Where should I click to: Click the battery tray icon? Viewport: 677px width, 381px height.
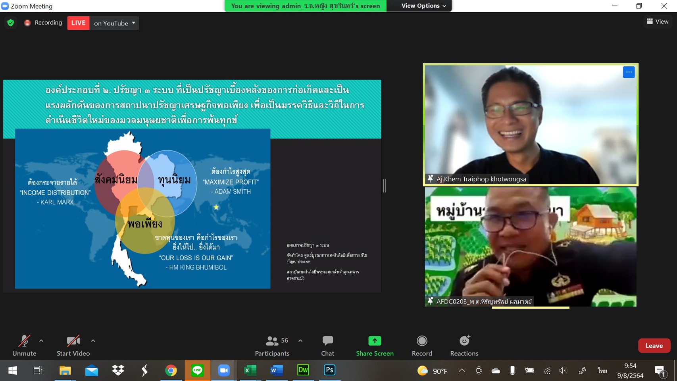[x=529, y=370]
